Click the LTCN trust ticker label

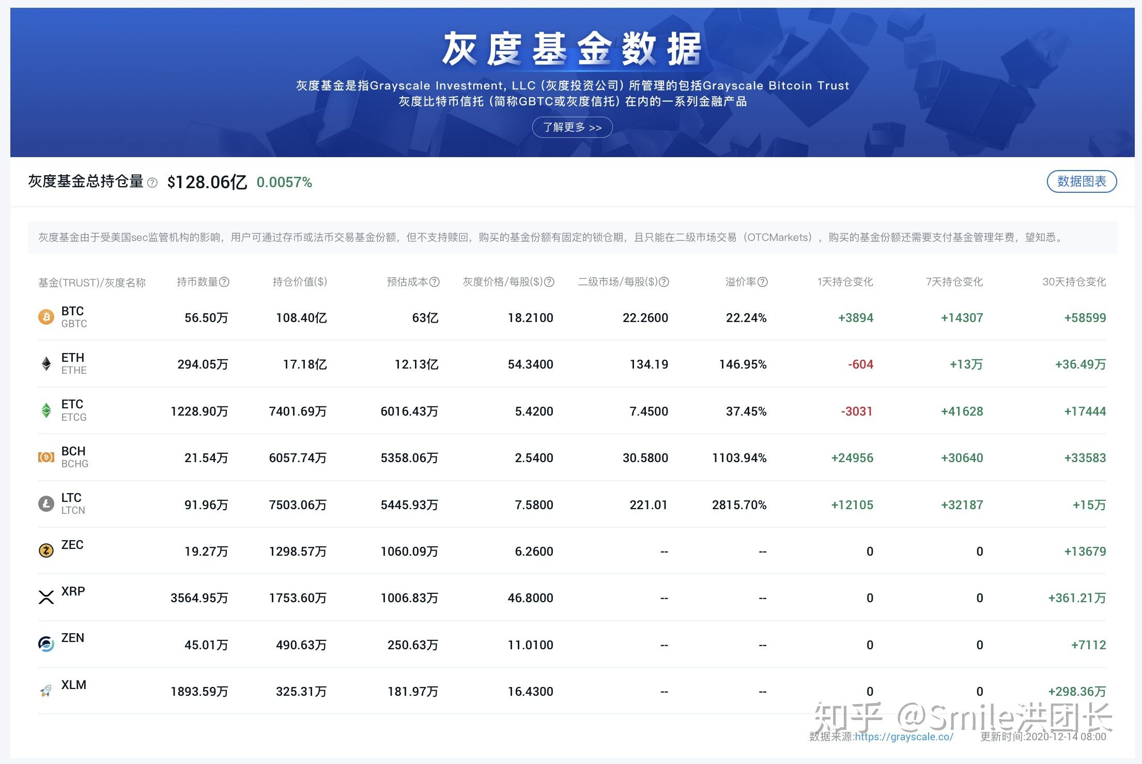click(x=73, y=510)
